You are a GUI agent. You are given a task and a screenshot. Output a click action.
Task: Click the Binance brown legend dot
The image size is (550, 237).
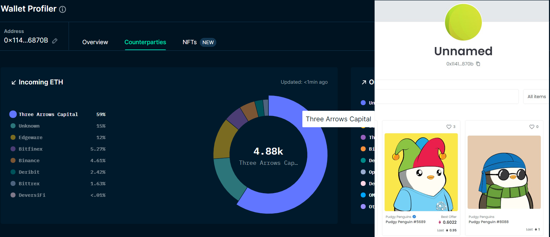[x=13, y=161]
